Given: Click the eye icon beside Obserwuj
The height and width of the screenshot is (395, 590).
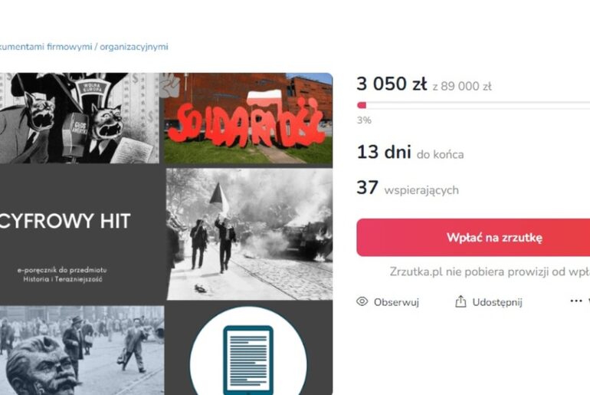Looking at the screenshot, I should (x=362, y=301).
